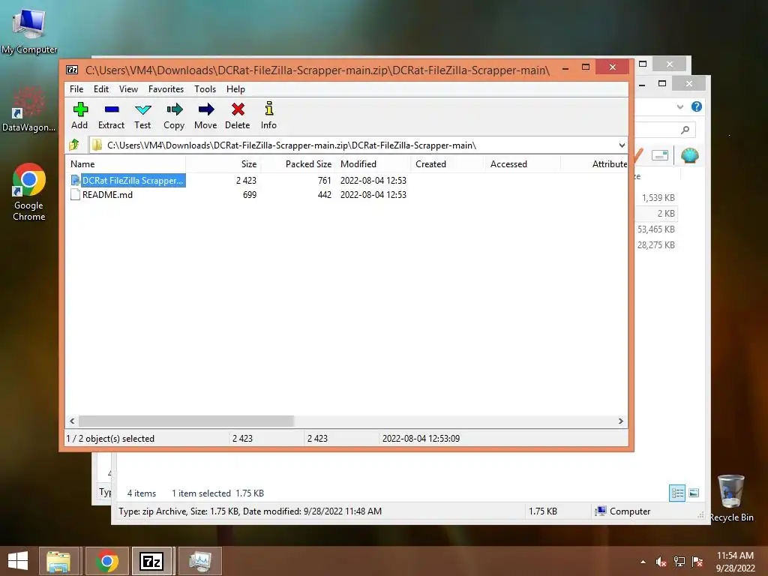Click the Computer status bar entry
Image resolution: width=768 pixels, height=576 pixels.
click(622, 511)
